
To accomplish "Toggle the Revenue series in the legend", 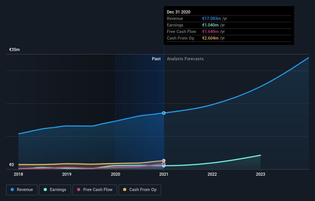I will tap(22, 190).
